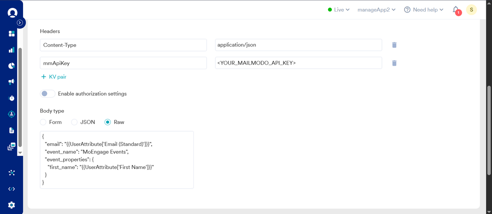This screenshot has height=214, width=492.
Task: Click the pie chart icon in sidebar
Action: [x=11, y=66]
